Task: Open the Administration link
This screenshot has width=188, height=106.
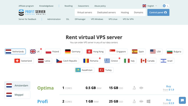Action: click(x=54, y=19)
